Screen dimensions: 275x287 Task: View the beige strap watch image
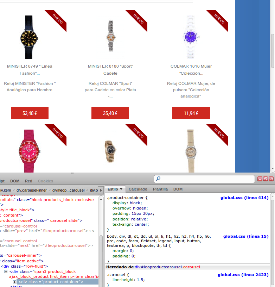coord(191,151)
